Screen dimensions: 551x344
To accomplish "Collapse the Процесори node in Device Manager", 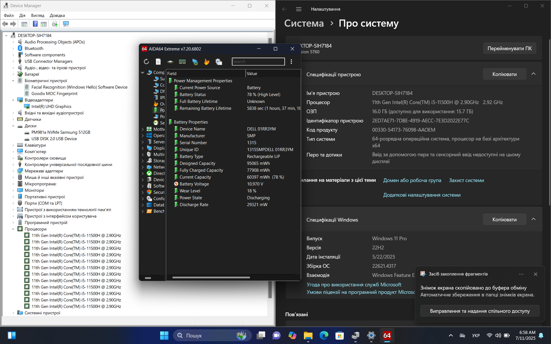I will tap(13, 229).
